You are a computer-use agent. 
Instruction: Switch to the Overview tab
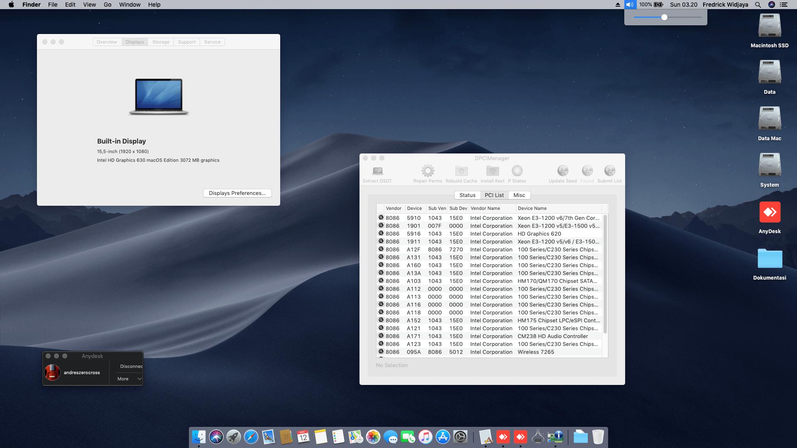tap(107, 41)
